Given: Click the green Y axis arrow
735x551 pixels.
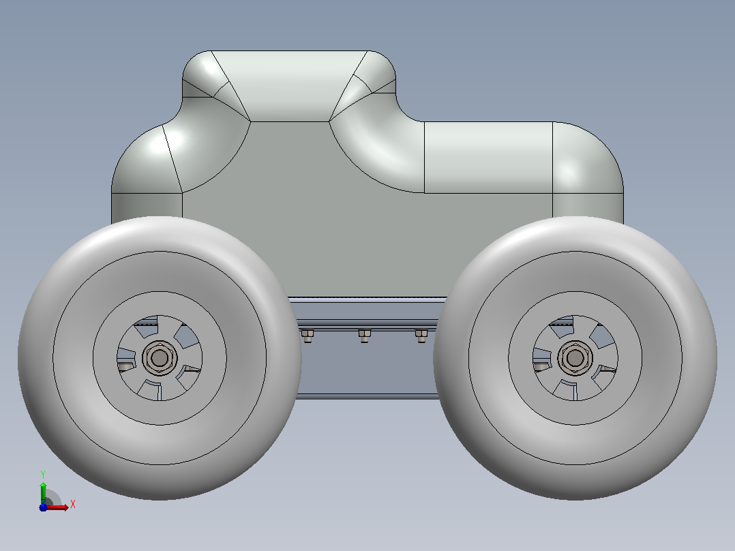Looking at the screenshot, I should click(43, 492).
